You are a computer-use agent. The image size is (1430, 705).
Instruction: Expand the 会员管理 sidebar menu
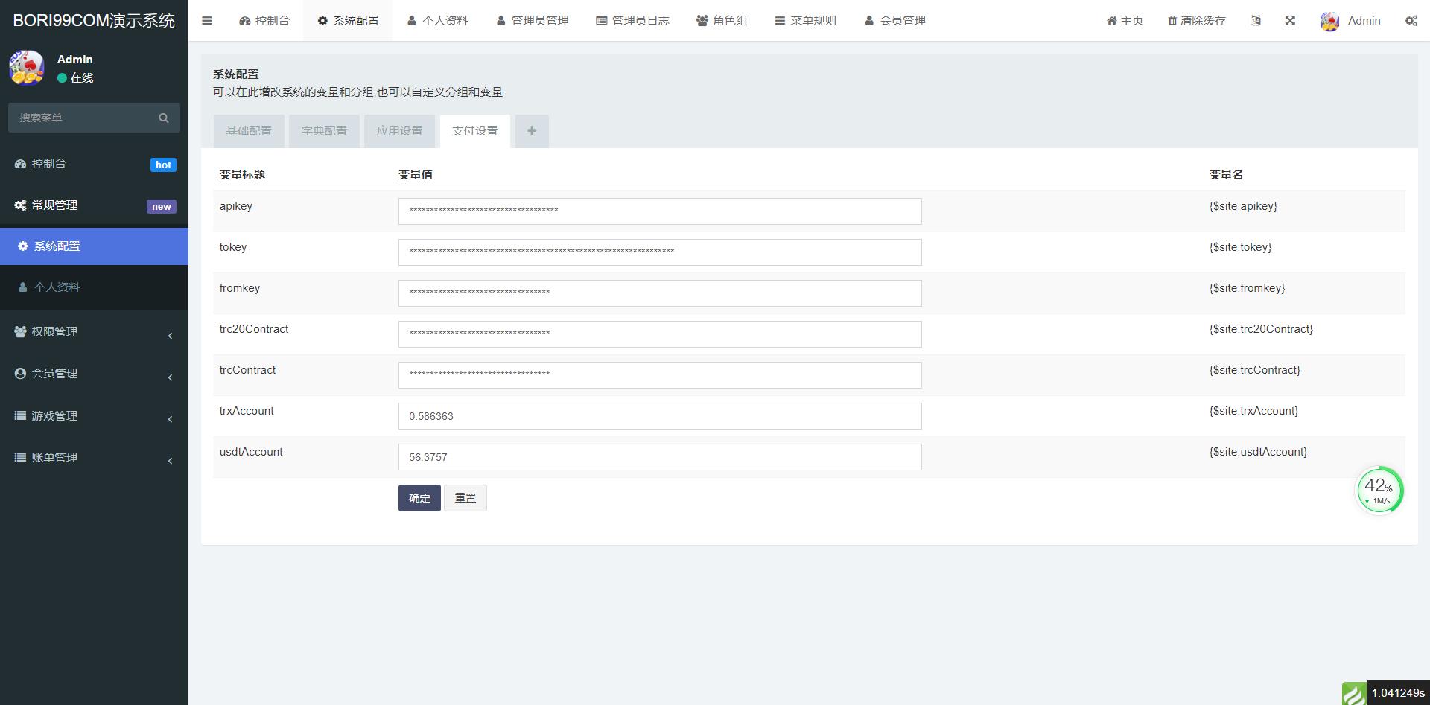[x=94, y=374]
